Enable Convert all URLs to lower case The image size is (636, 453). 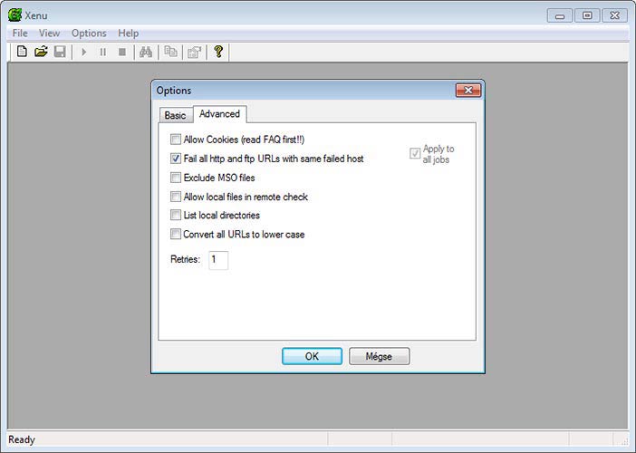[x=176, y=235]
